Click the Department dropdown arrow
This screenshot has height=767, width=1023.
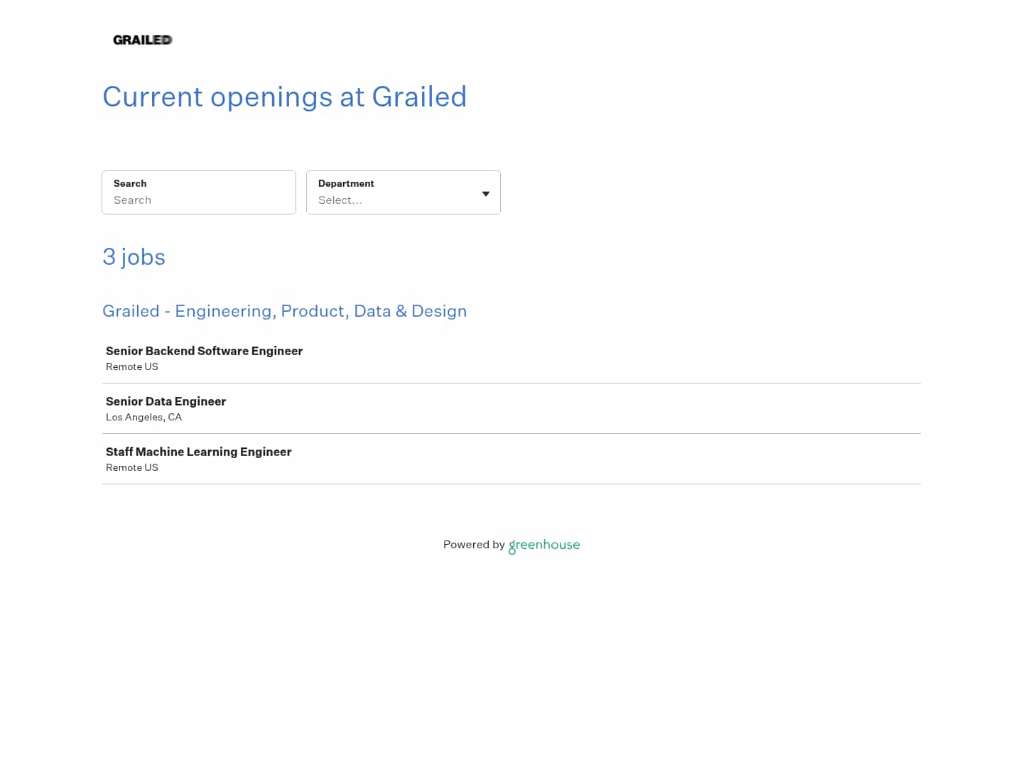coord(486,194)
